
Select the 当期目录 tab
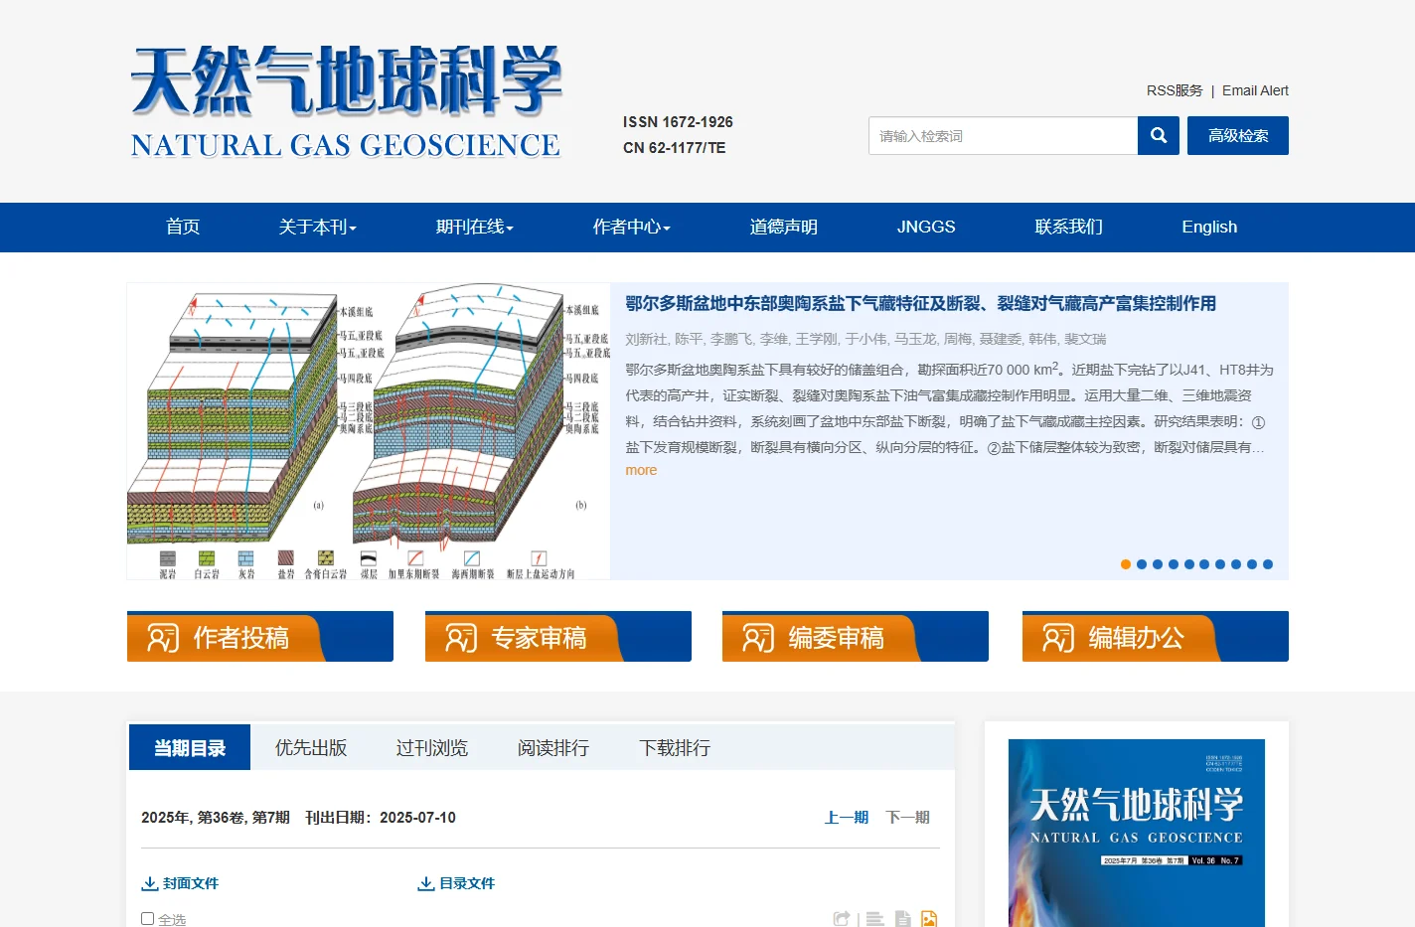[190, 747]
